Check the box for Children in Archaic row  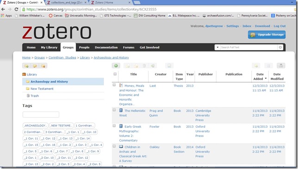click(x=114, y=146)
